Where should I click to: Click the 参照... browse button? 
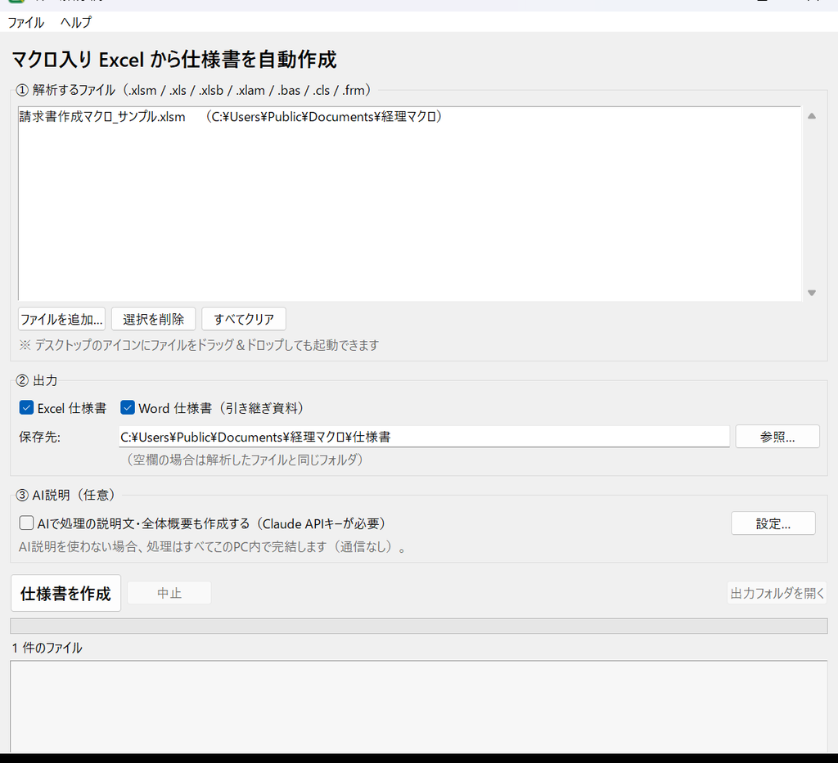click(x=777, y=437)
